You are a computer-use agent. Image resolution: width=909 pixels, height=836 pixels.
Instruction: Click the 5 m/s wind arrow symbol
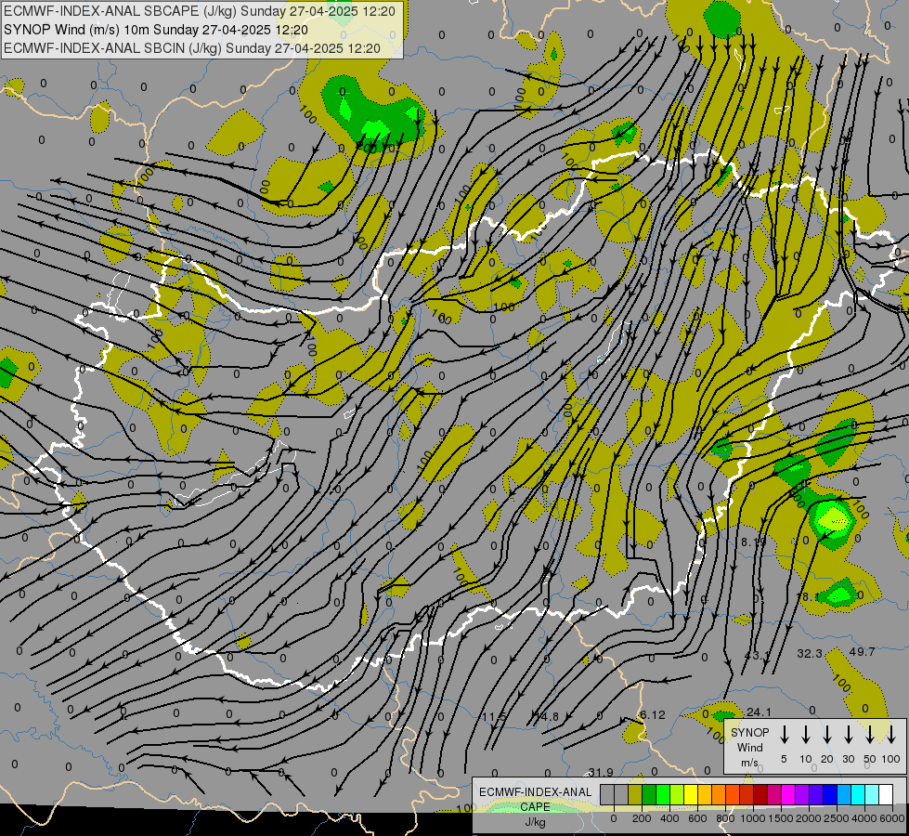coord(784,734)
